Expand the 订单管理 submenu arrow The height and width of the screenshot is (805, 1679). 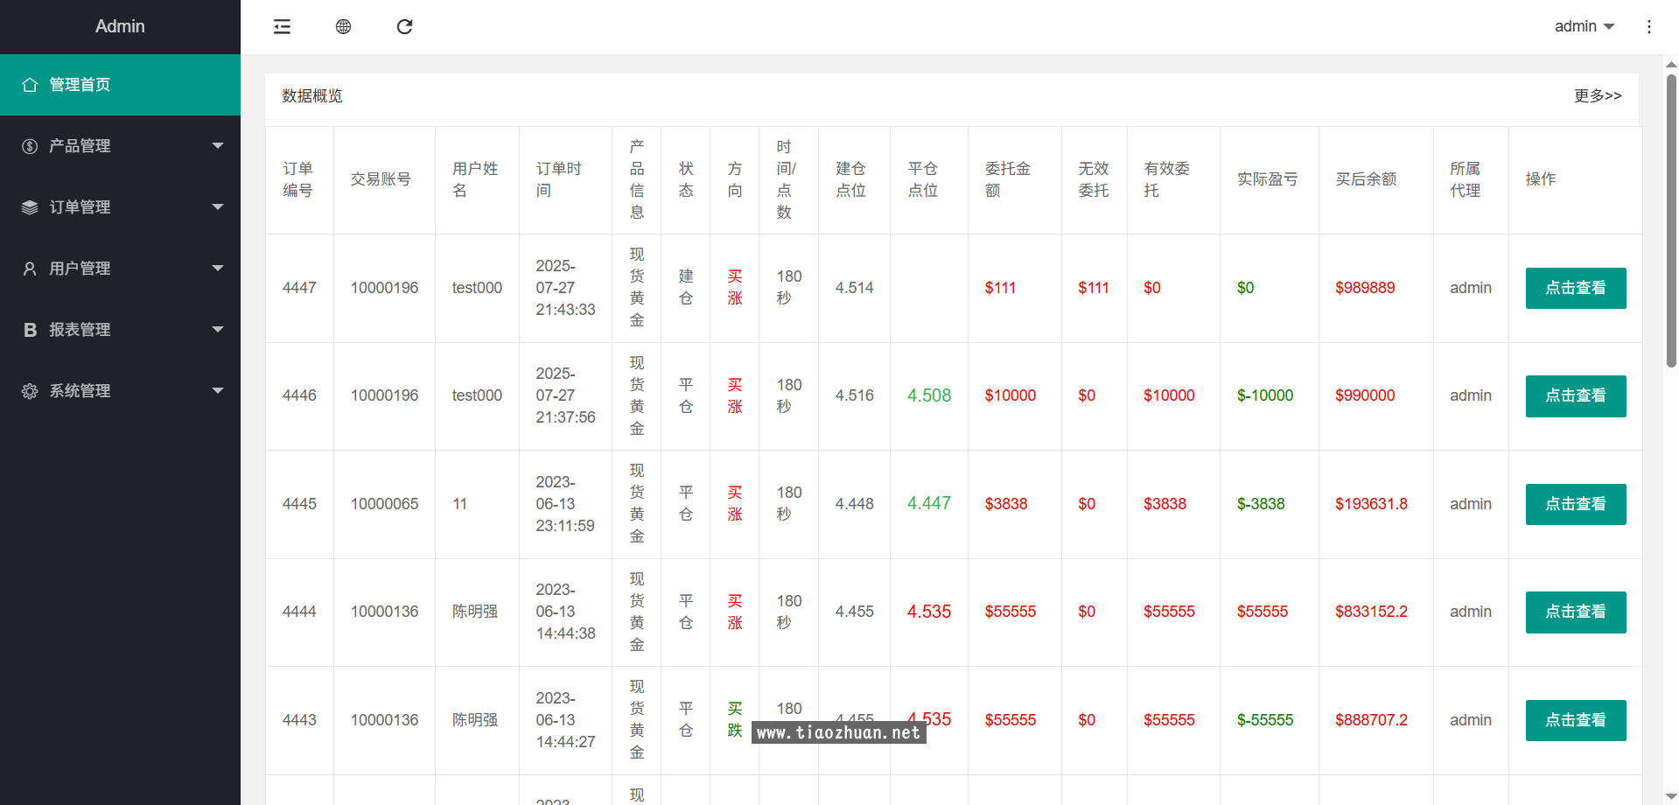[218, 207]
